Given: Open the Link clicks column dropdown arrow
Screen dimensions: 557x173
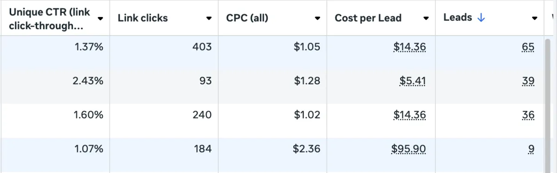Looking at the screenshot, I should pyautogui.click(x=209, y=19).
